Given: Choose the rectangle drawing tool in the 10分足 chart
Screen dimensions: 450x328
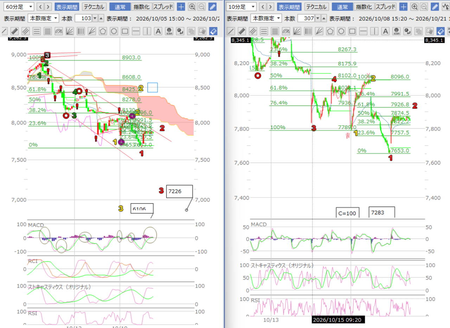Looking at the screenshot, I should 352,31.
